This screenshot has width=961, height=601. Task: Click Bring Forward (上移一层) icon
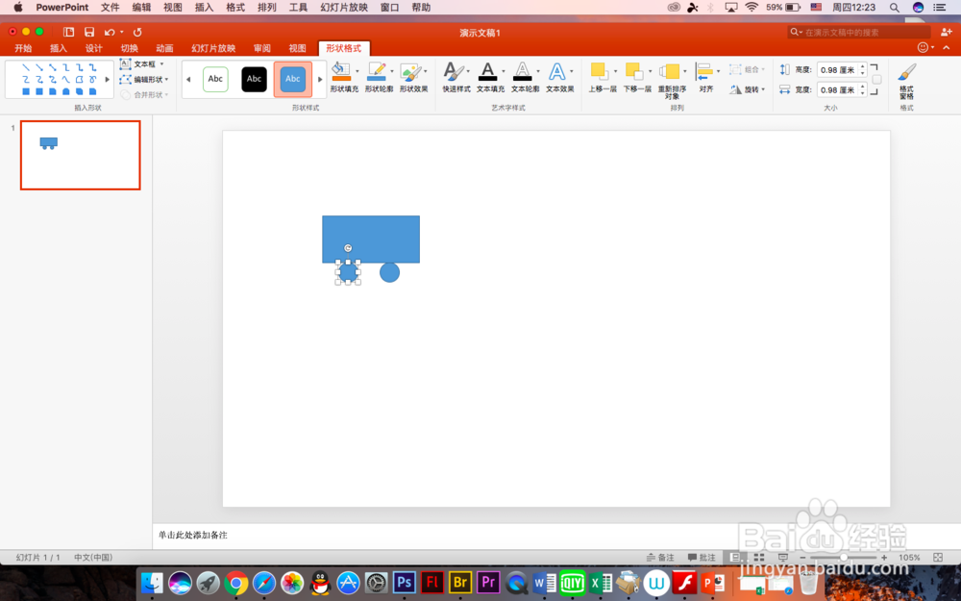[x=600, y=72]
